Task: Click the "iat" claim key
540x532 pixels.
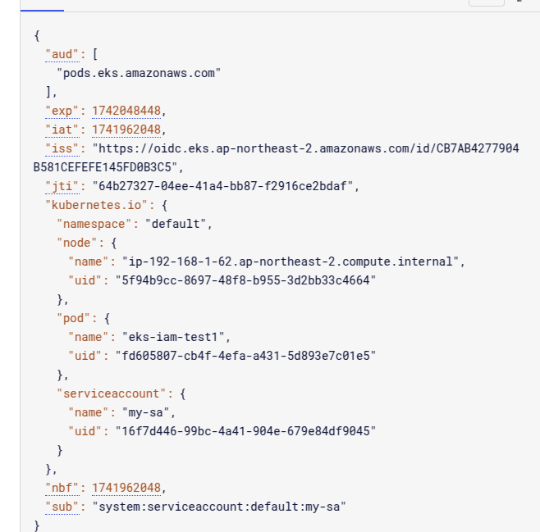Action: tap(62, 130)
